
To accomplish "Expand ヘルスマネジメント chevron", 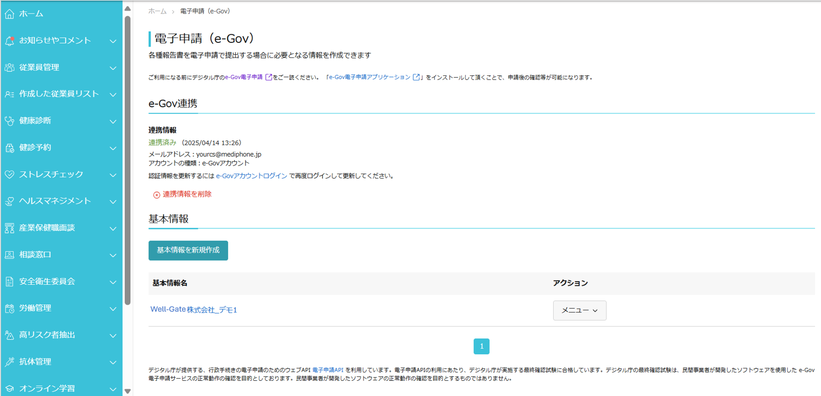I will [x=113, y=202].
